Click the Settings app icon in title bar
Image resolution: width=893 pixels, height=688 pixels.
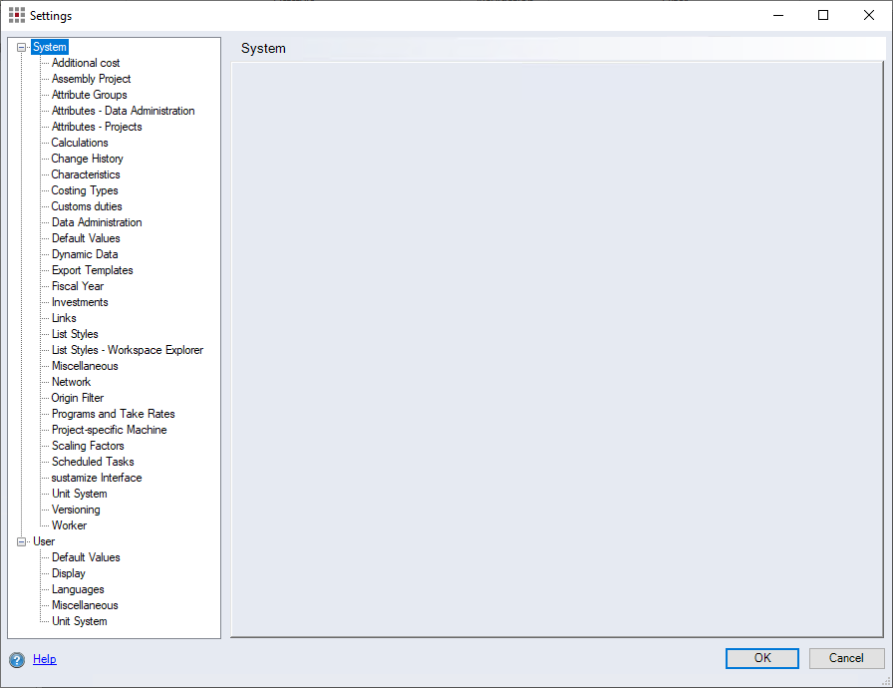[17, 16]
